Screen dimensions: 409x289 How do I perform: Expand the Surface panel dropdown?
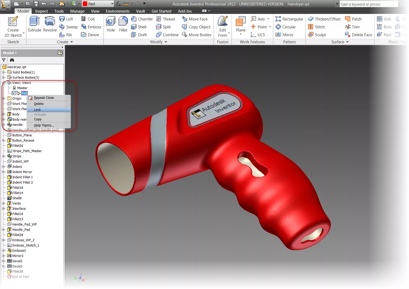pyautogui.click(x=347, y=42)
